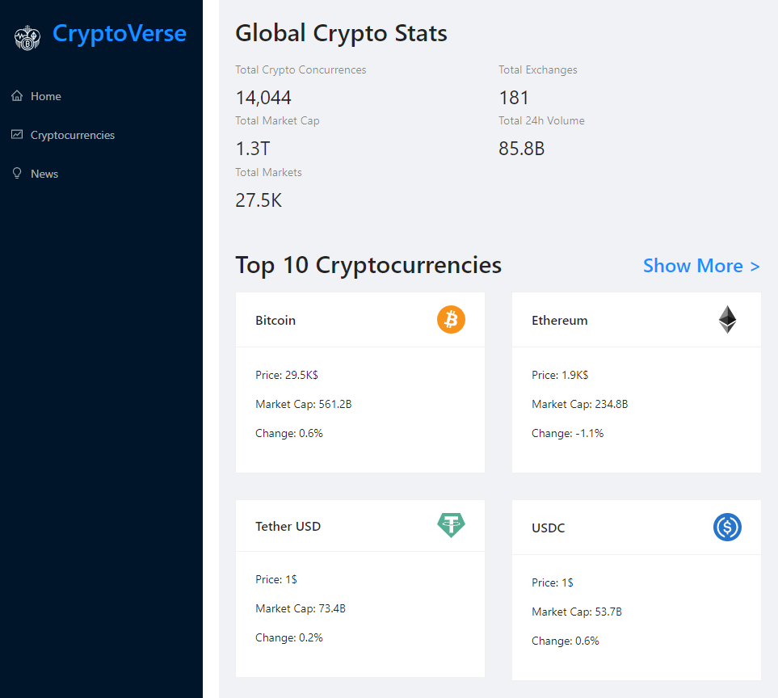The height and width of the screenshot is (698, 778).
Task: Select Bitcoin Market Cap 561.2B text
Action: pos(304,404)
